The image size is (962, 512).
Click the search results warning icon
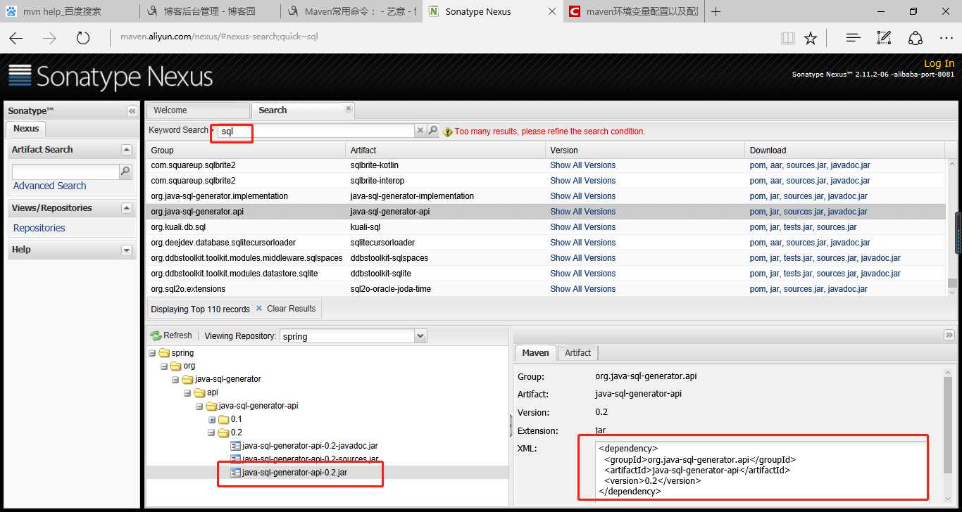click(448, 132)
